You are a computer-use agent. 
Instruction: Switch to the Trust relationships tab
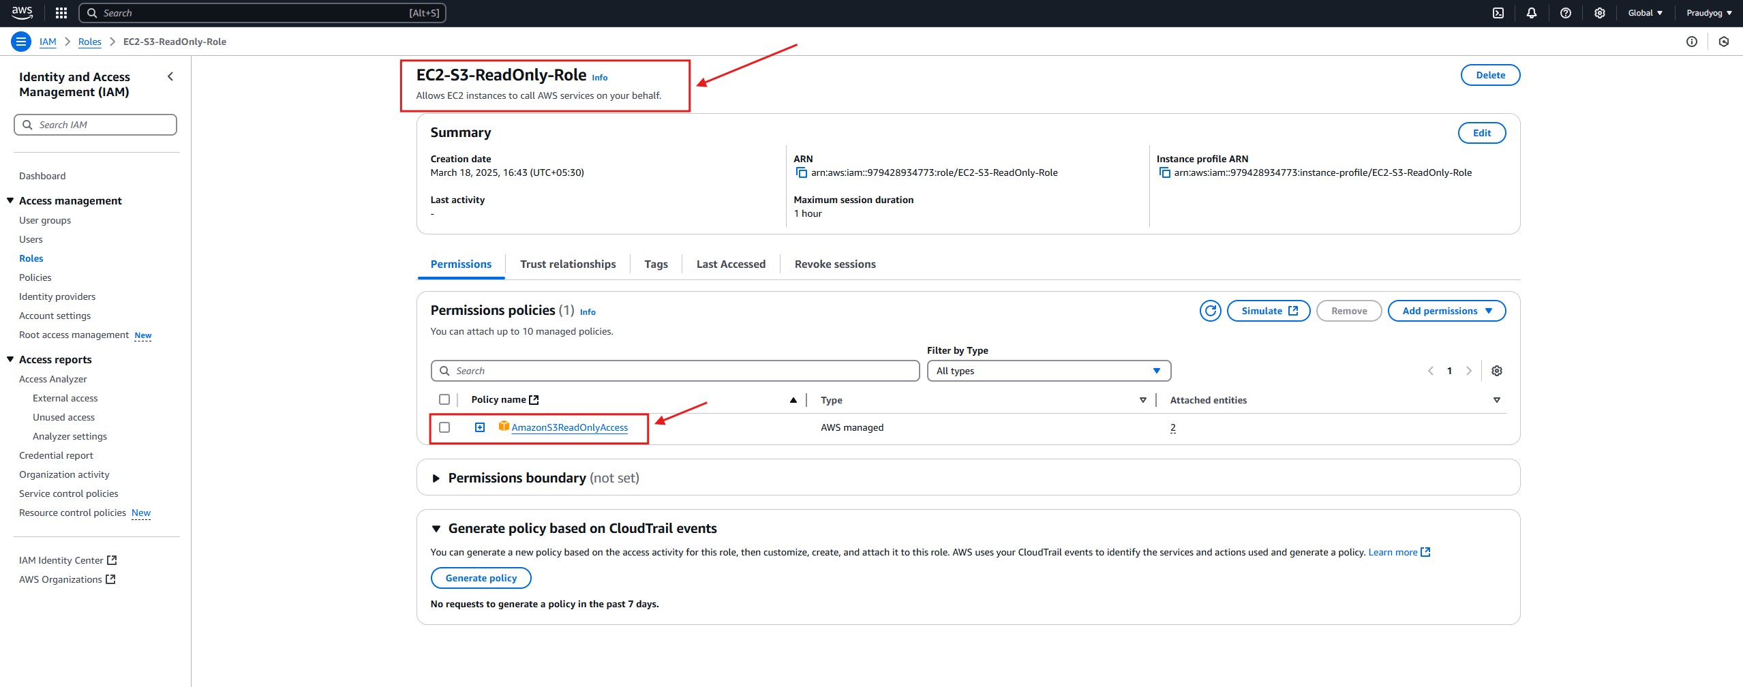567,264
